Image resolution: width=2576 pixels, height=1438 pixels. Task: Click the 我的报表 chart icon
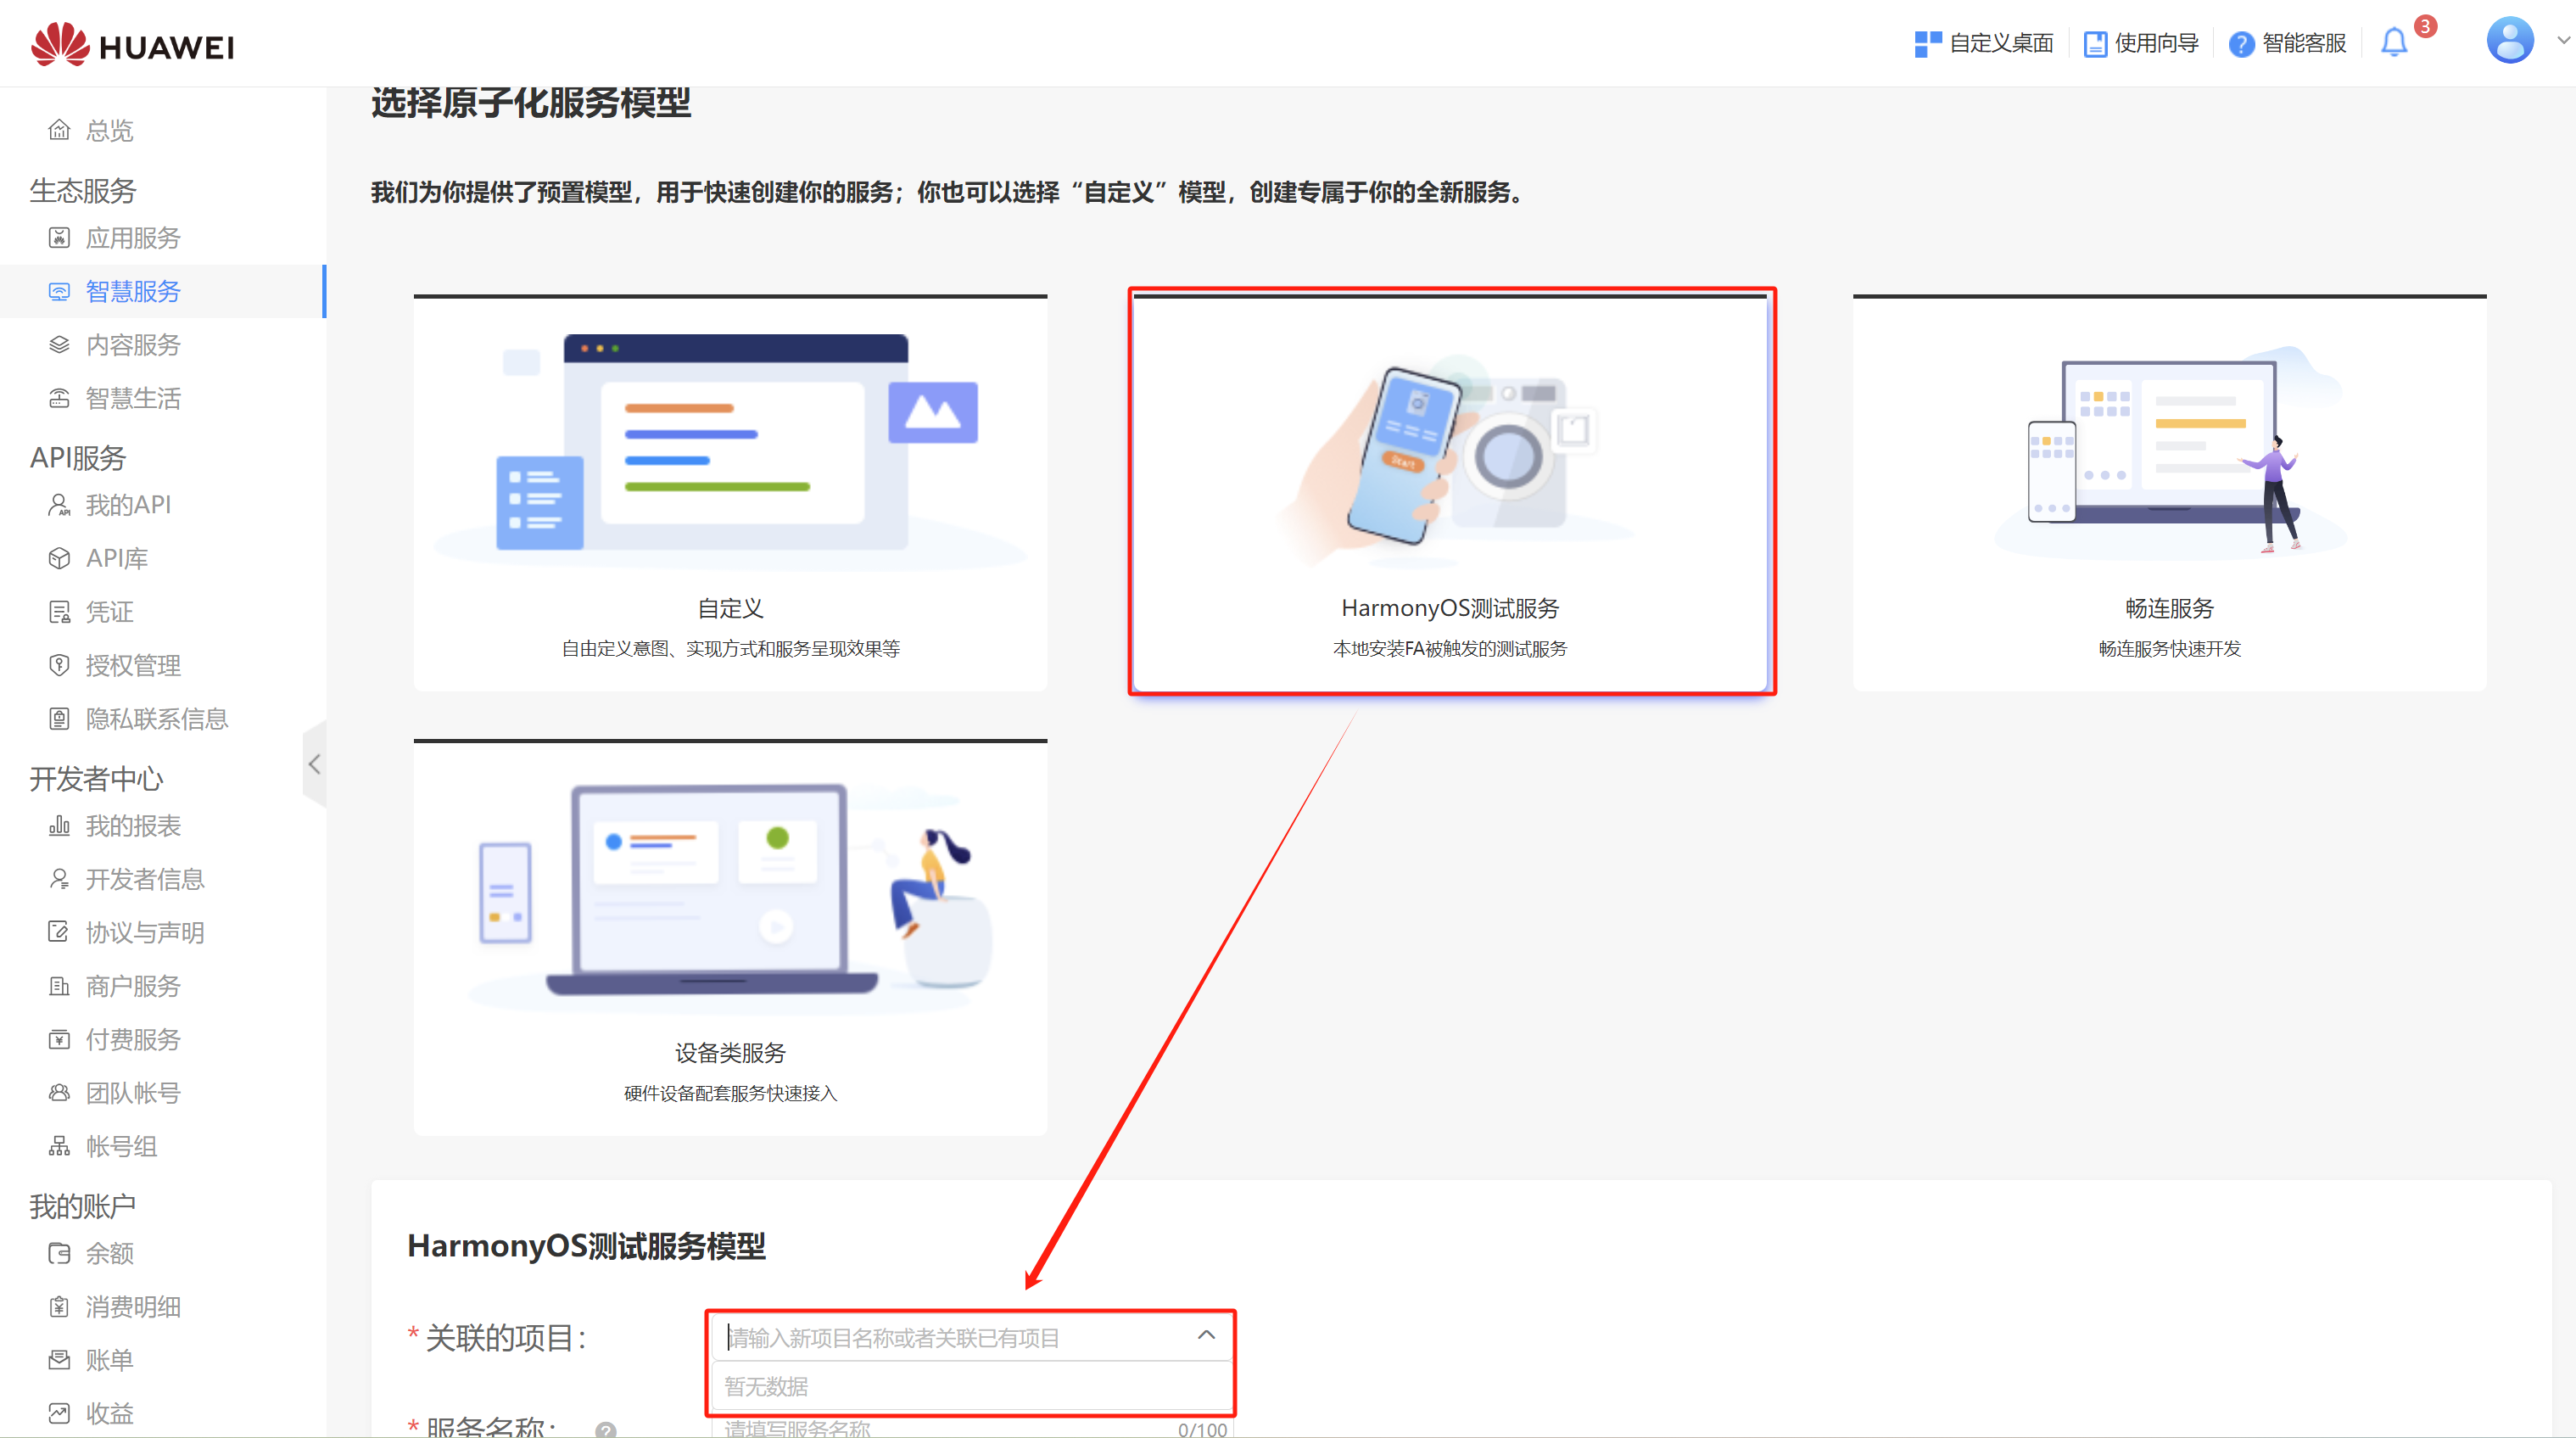[x=60, y=826]
